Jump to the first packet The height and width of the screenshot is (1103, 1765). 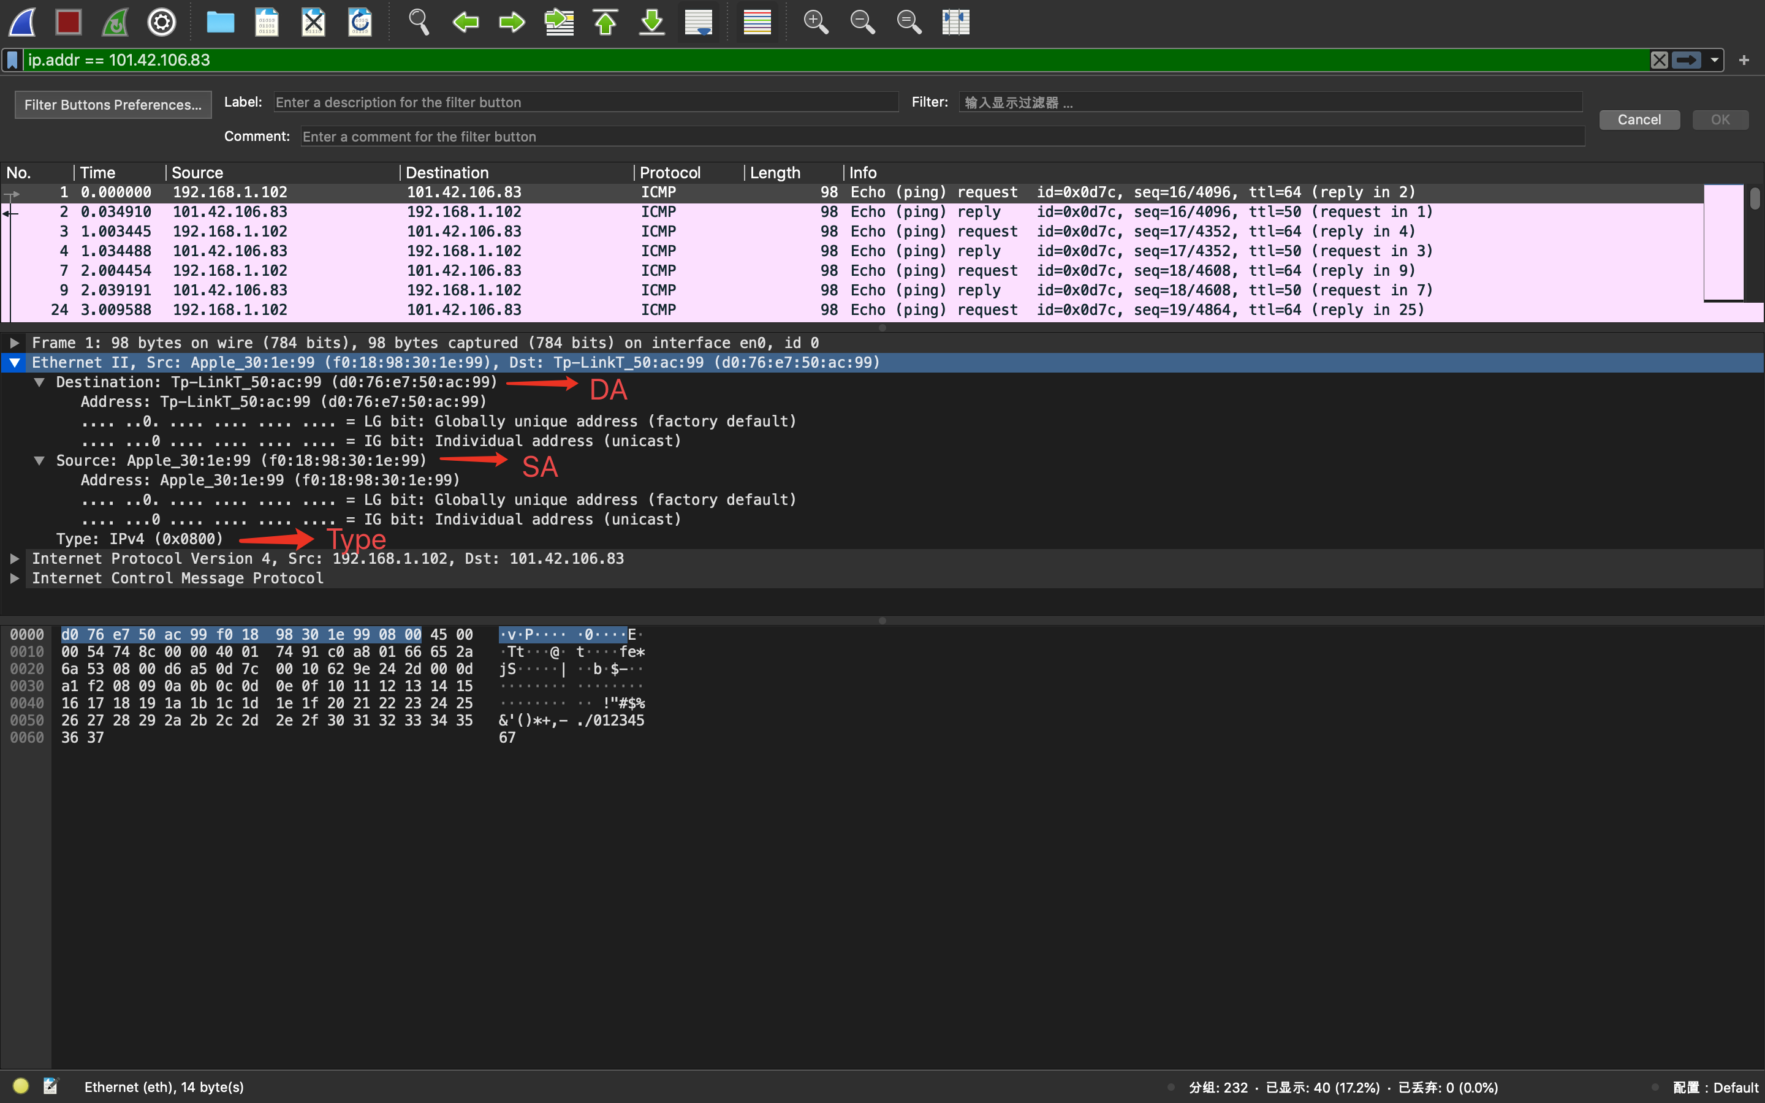click(x=605, y=22)
